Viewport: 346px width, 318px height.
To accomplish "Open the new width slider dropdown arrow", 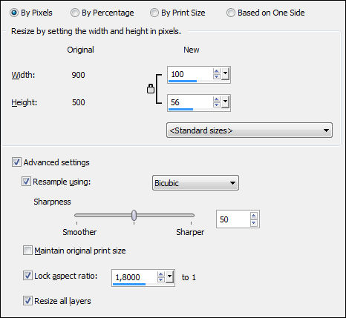I will [225, 74].
